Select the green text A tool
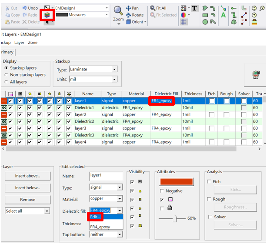 click(223, 15)
